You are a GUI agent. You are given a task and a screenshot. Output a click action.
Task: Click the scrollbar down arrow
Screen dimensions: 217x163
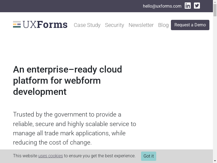[x=215, y=161]
